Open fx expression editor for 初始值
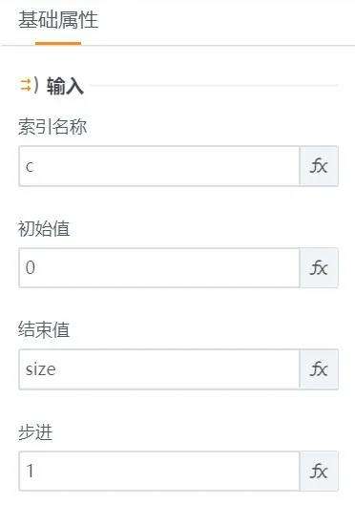355x525 pixels. 319,268
